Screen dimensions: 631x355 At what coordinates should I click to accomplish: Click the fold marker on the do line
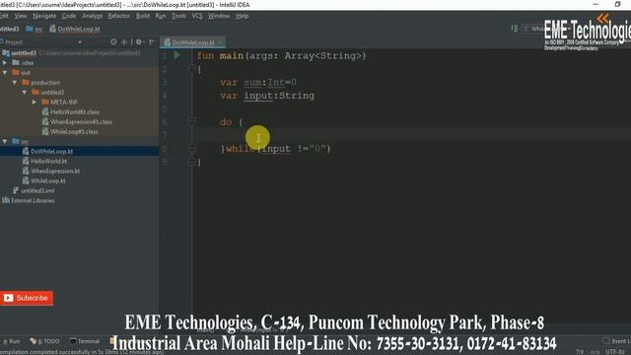(192, 121)
